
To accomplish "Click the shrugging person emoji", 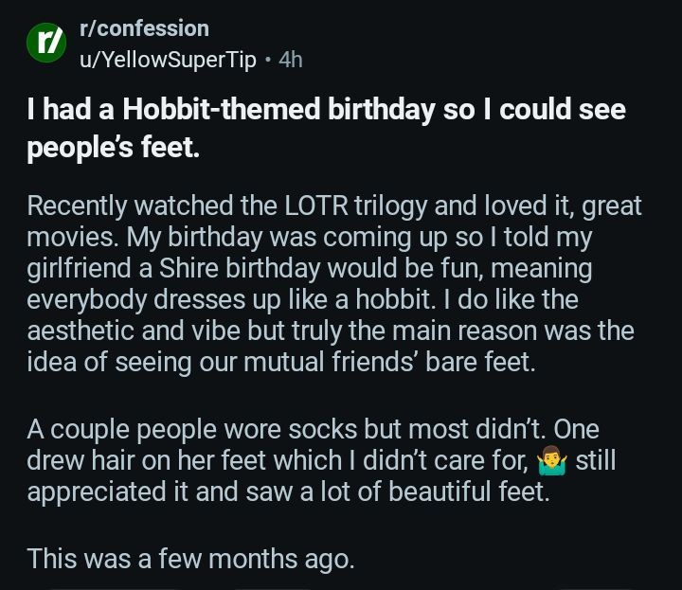I will point(550,461).
